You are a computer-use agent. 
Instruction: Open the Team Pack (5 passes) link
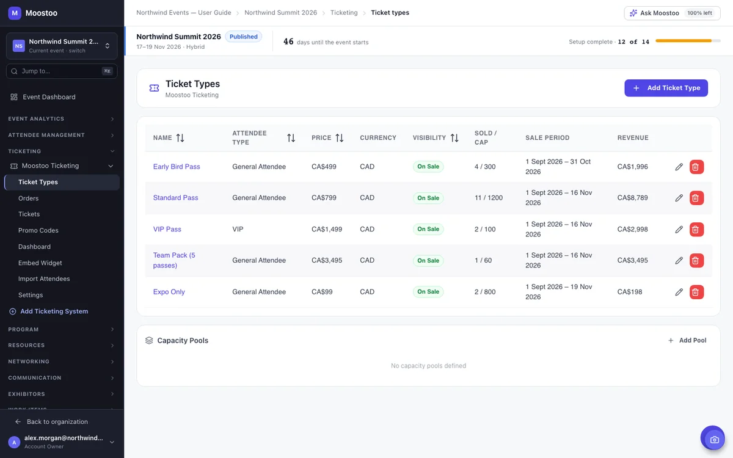(x=174, y=260)
